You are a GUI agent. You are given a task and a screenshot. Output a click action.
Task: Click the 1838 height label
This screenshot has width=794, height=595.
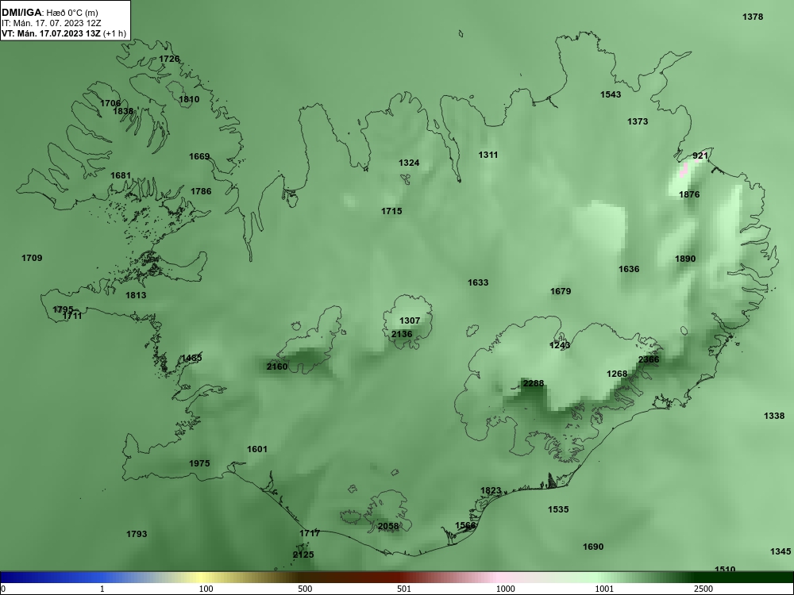point(123,111)
